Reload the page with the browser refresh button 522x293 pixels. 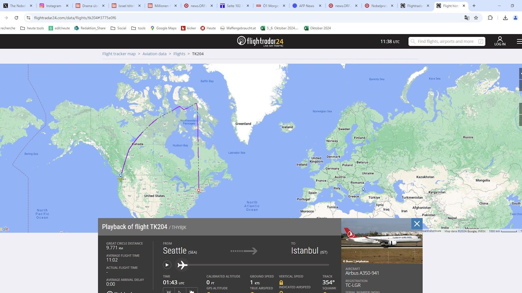16,18
